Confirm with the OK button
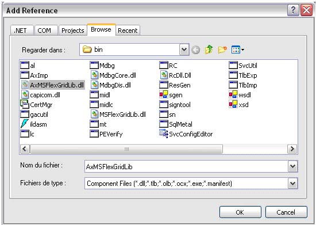 point(240,212)
